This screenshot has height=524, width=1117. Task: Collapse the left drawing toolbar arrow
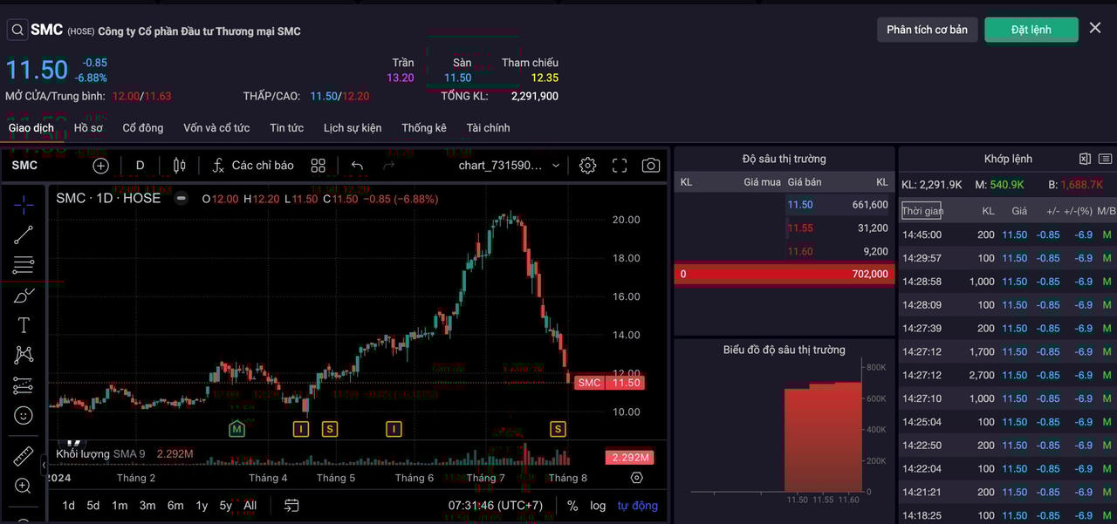point(44,466)
